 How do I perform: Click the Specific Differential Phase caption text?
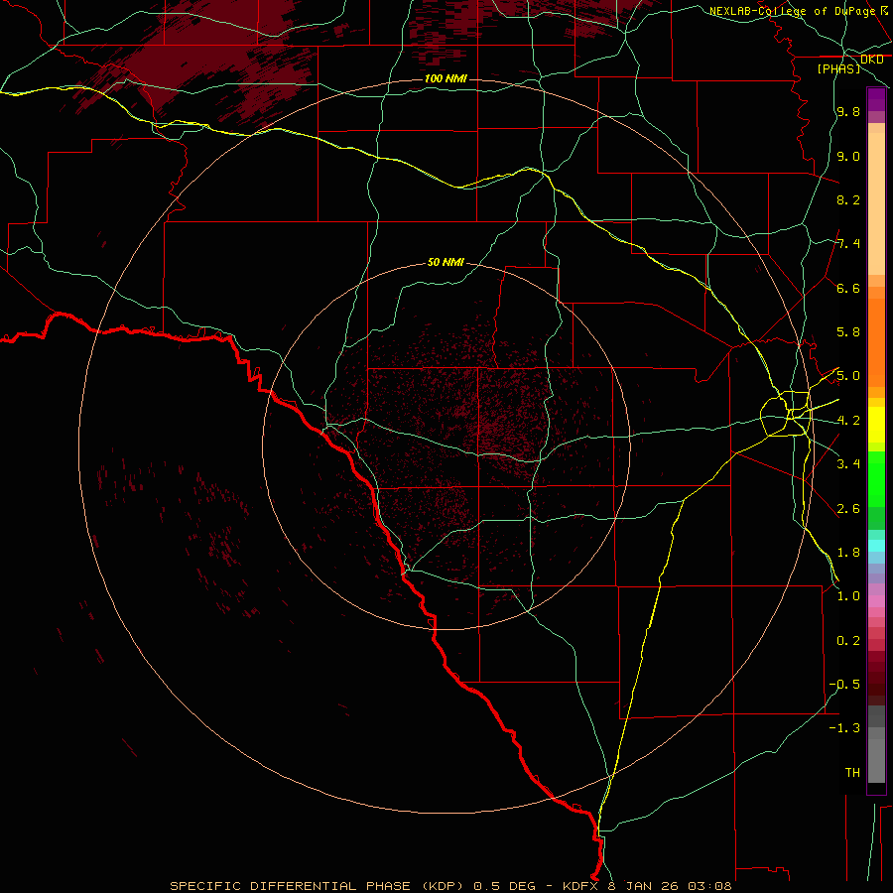tap(450, 886)
